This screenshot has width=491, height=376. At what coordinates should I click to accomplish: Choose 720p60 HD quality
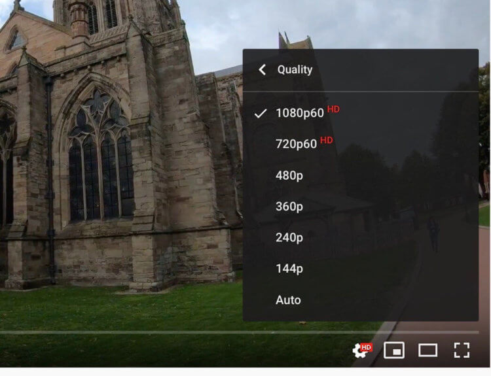[361, 144]
